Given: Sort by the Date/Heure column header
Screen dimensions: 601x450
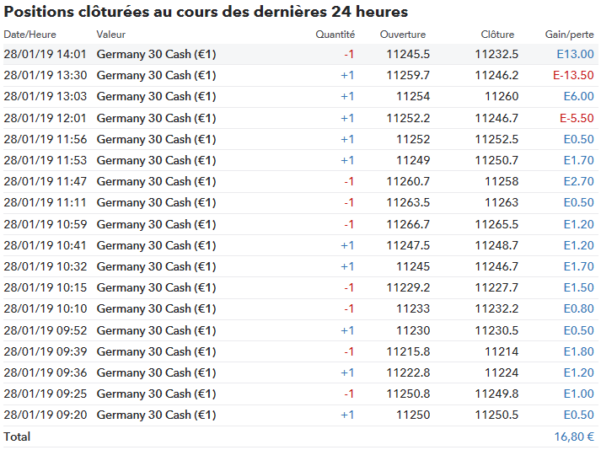Looking at the screenshot, I should (x=30, y=35).
